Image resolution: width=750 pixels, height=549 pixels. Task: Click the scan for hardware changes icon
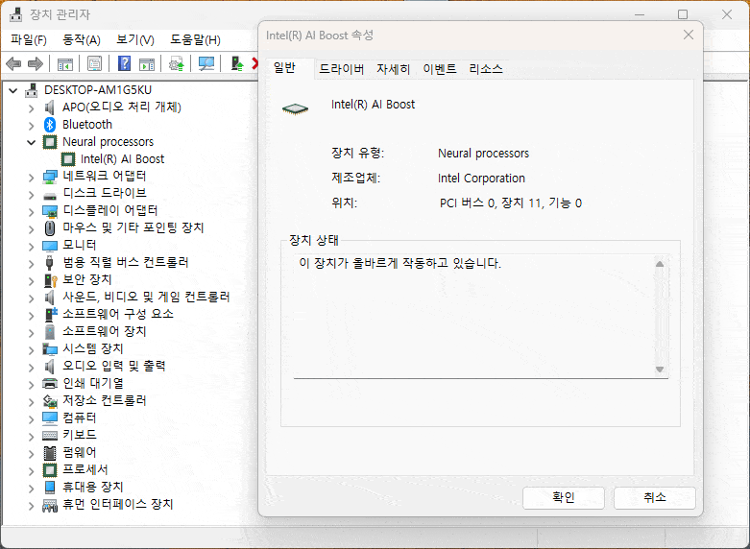pos(206,64)
